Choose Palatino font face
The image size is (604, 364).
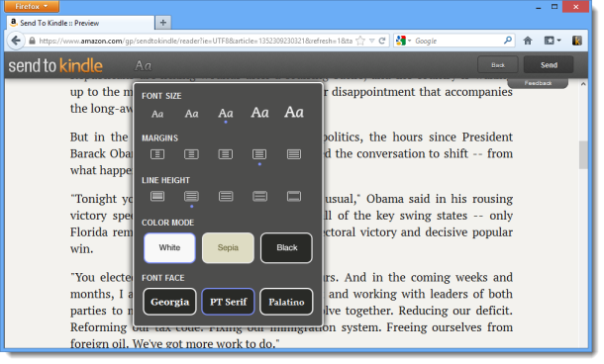tap(286, 302)
